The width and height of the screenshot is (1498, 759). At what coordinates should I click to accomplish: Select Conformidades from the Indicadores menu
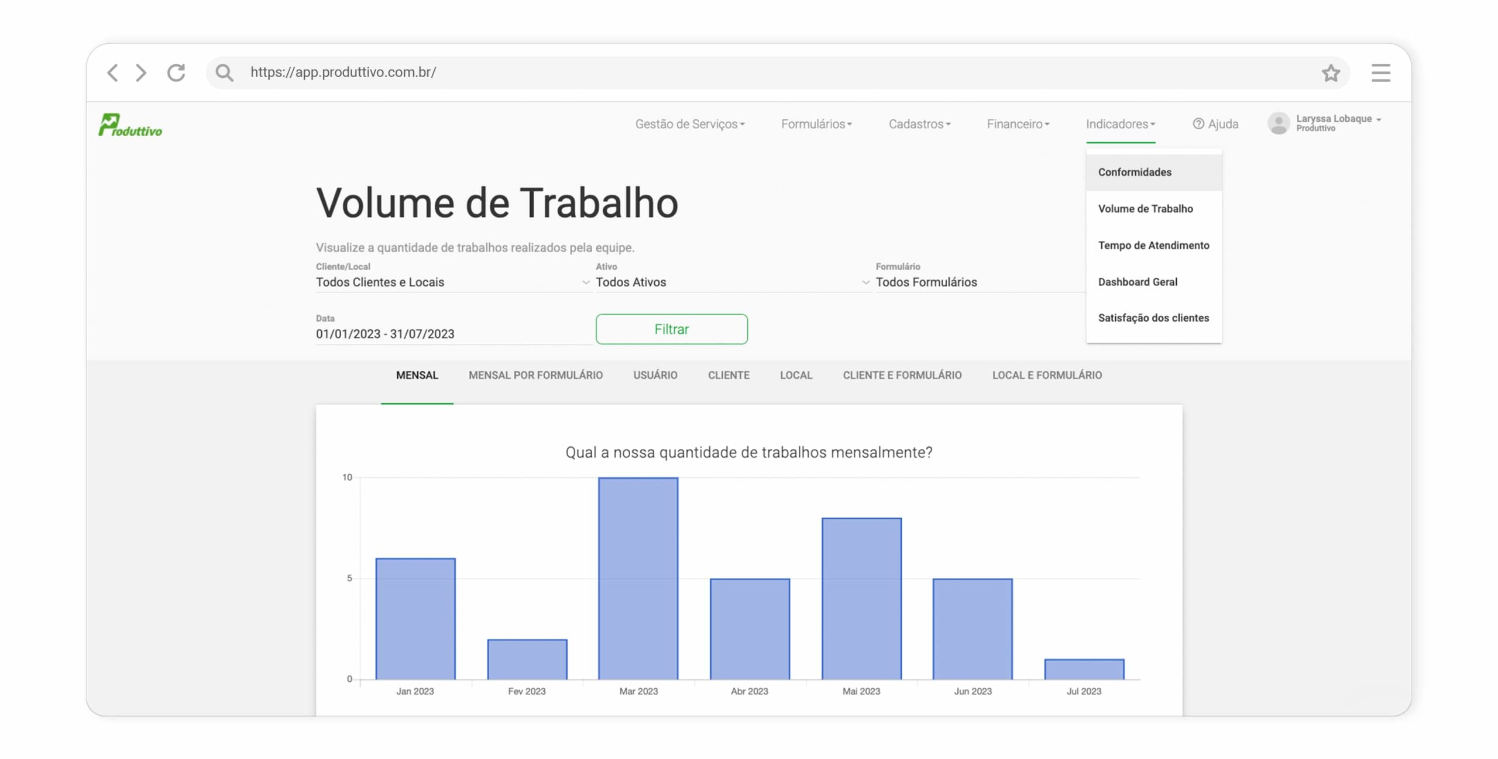[x=1134, y=172]
